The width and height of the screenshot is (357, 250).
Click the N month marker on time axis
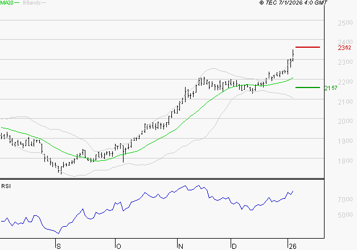pyautogui.click(x=180, y=247)
